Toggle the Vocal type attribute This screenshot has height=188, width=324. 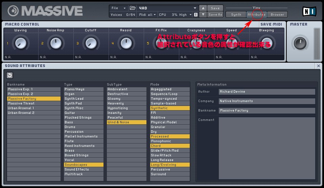point(84,160)
